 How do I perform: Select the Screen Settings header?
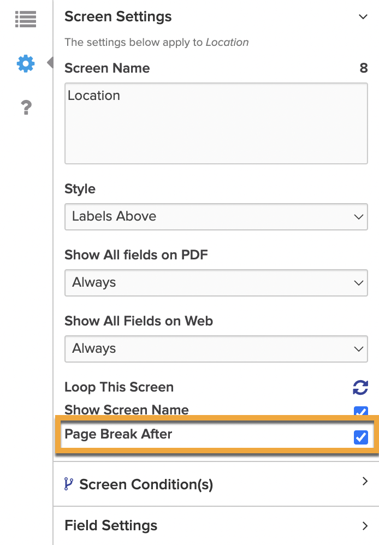click(x=118, y=17)
